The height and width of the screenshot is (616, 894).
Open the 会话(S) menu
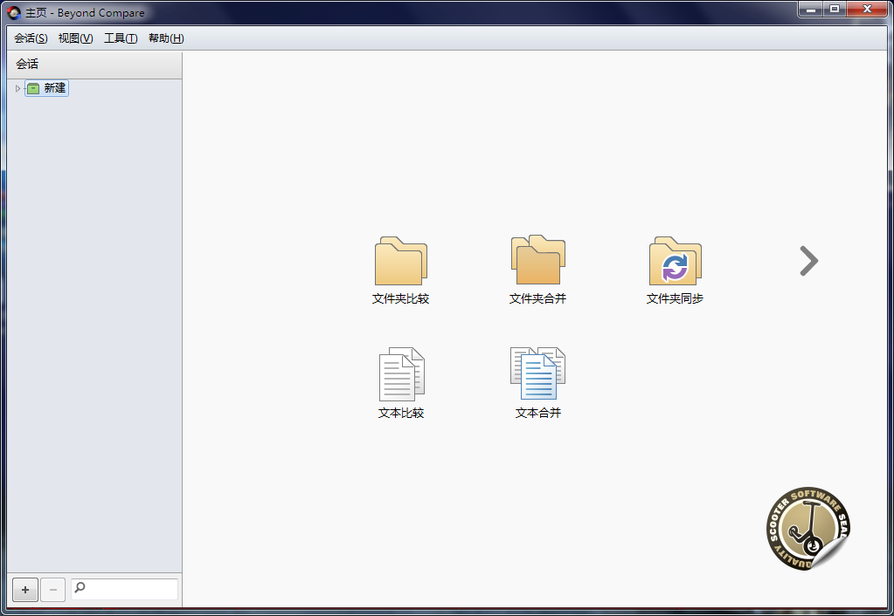(x=31, y=38)
